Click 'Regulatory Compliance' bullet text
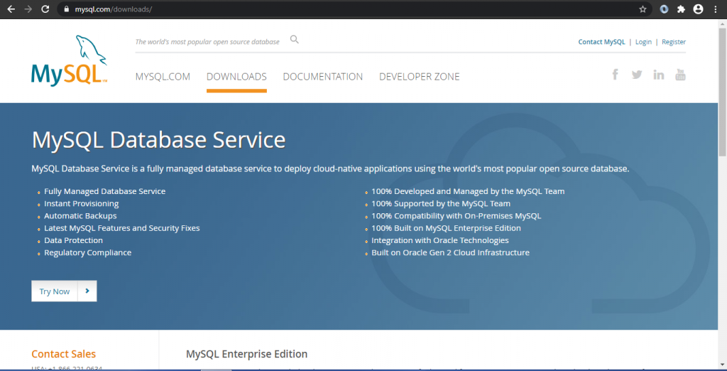The width and height of the screenshot is (727, 371). tap(87, 252)
